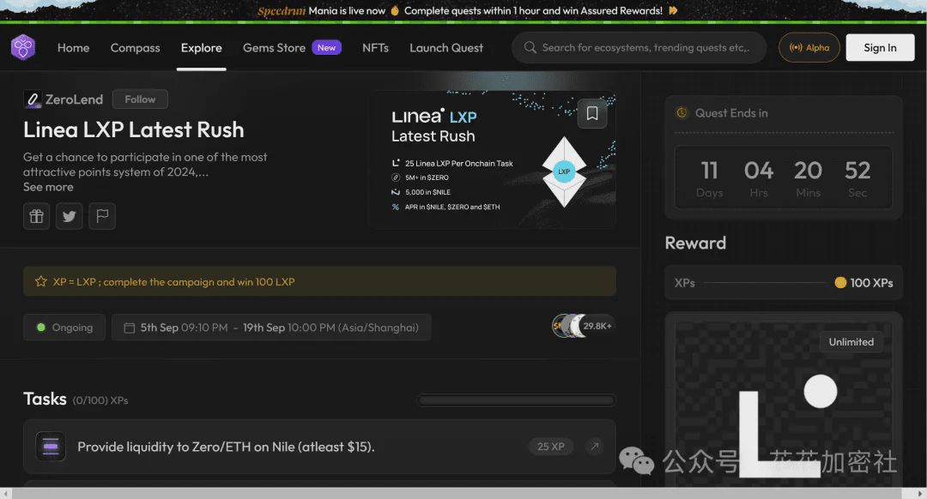Image resolution: width=927 pixels, height=499 pixels.
Task: Toggle Follow for ZeroLend
Action: (x=140, y=99)
